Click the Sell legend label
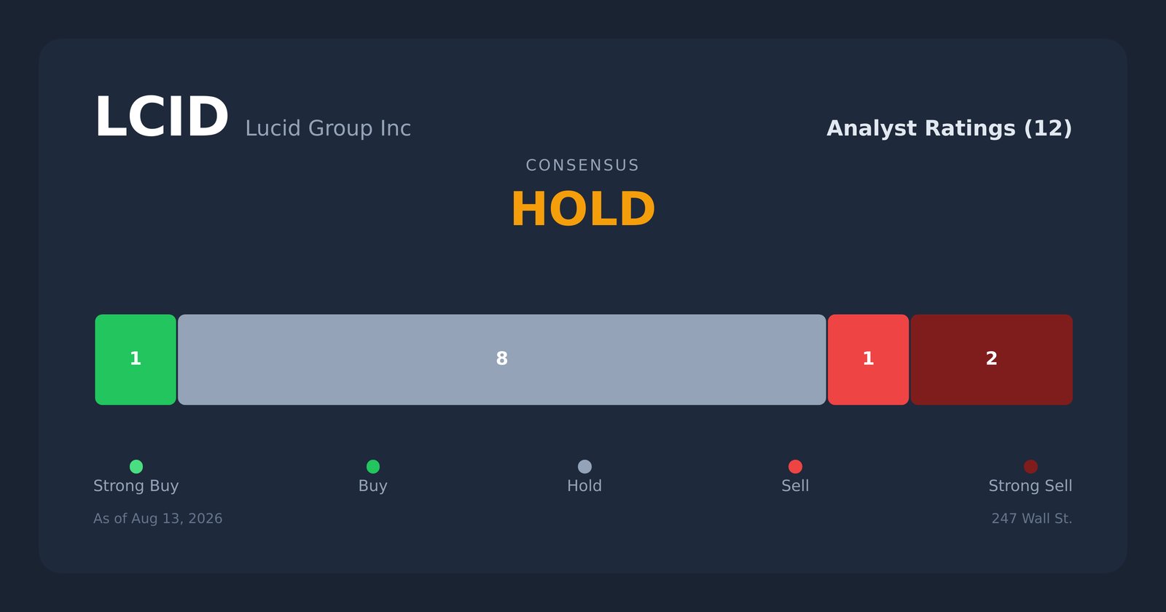 point(795,486)
